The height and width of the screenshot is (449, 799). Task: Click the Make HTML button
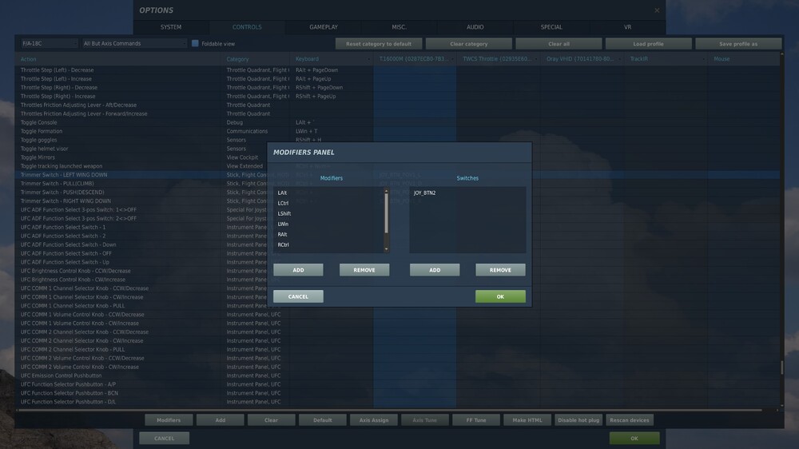pyautogui.click(x=527, y=420)
